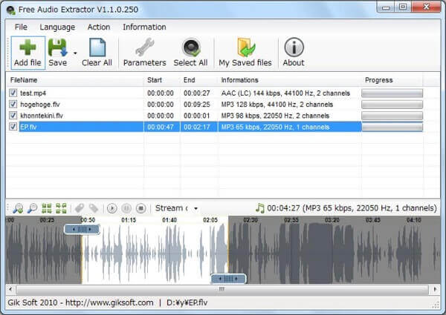
Task: Click the Informations column header
Action: click(x=290, y=80)
